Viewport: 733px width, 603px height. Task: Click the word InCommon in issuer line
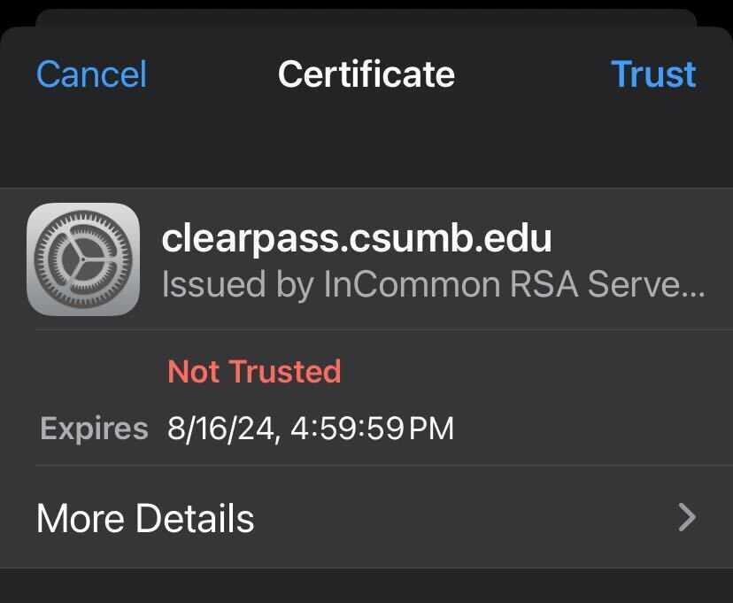pyautogui.click(x=412, y=284)
